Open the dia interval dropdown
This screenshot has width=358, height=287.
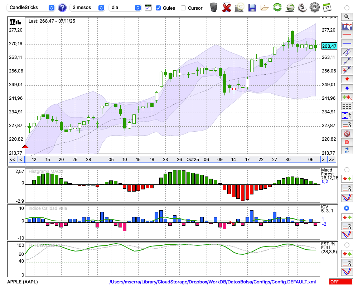pos(125,8)
